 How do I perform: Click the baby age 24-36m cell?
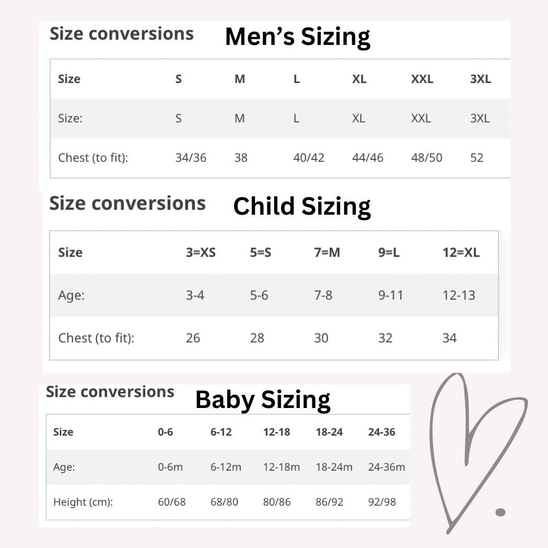(386, 467)
